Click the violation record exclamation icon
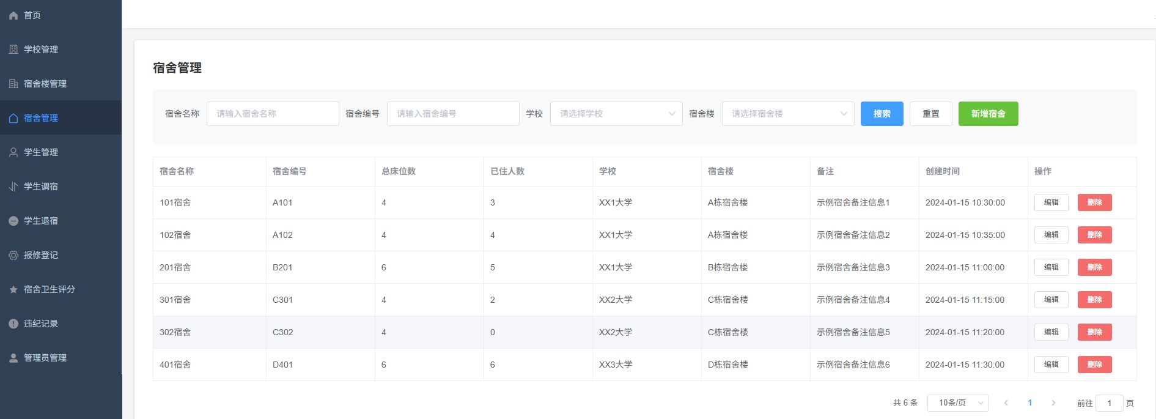The width and height of the screenshot is (1156, 419). coord(13,324)
